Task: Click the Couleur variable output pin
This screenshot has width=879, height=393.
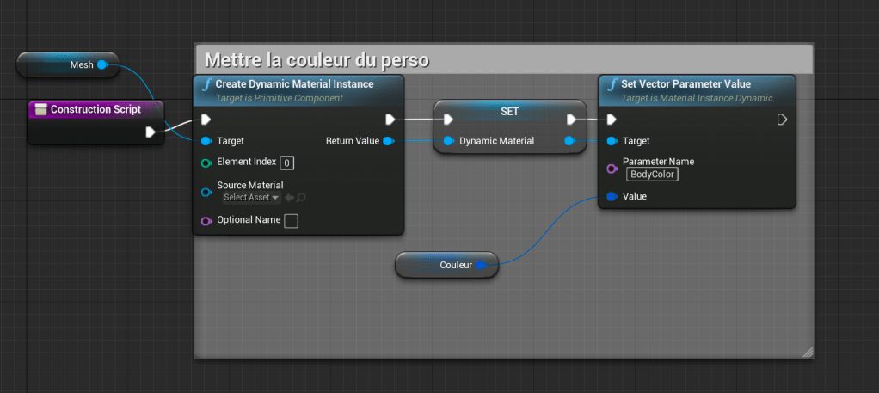Action: [482, 266]
